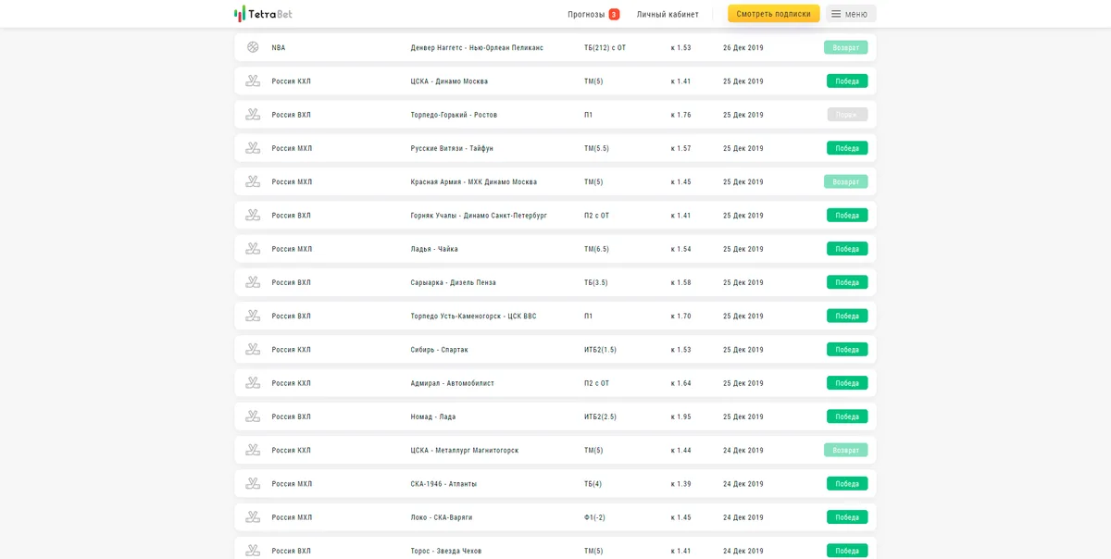Click bet type ТМ(6.5)

[597, 249]
